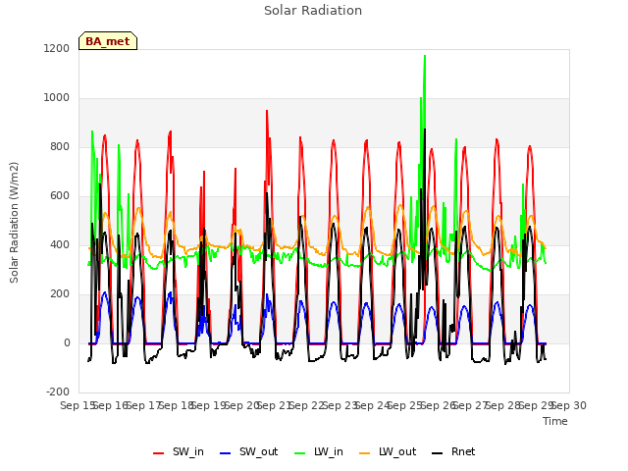Screen dimensions: 628x471
Task: Click the 1000 y-axis tick label
Action: coord(57,98)
